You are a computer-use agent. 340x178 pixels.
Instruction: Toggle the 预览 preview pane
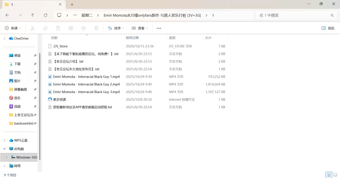[328, 28]
